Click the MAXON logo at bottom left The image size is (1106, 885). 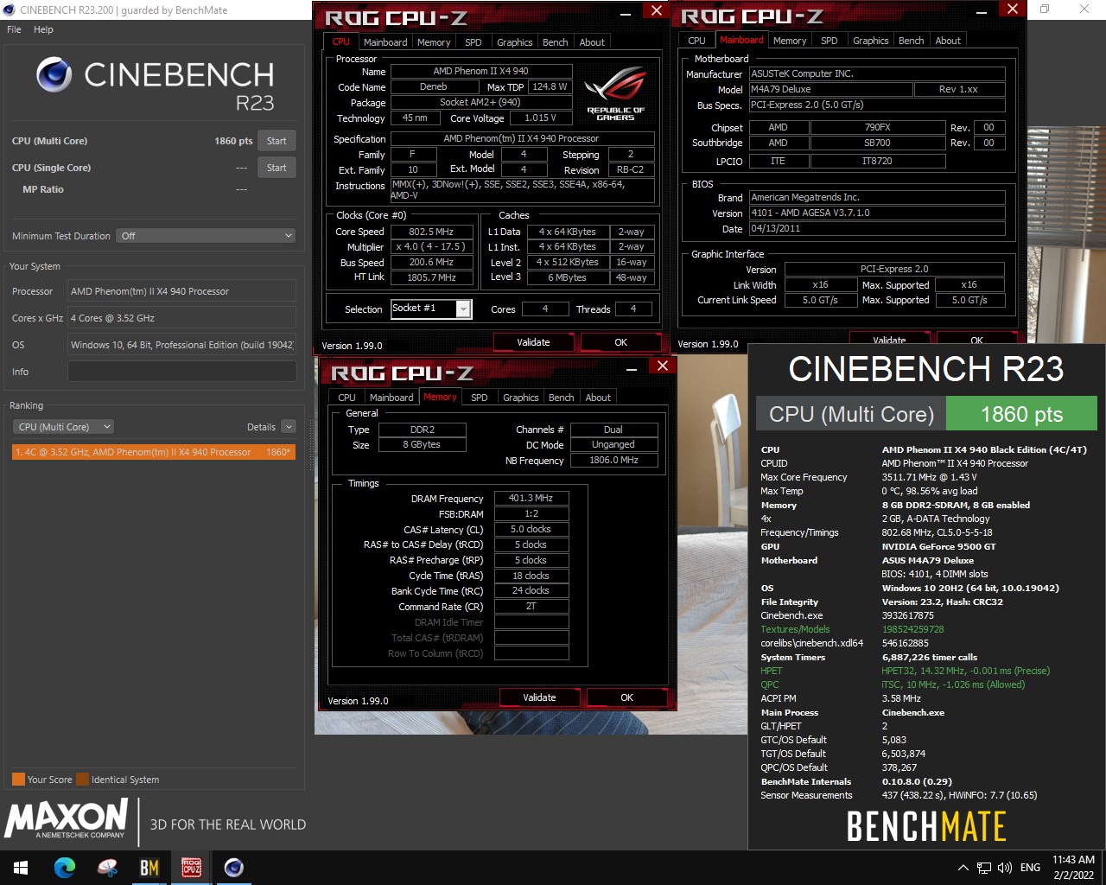point(67,819)
